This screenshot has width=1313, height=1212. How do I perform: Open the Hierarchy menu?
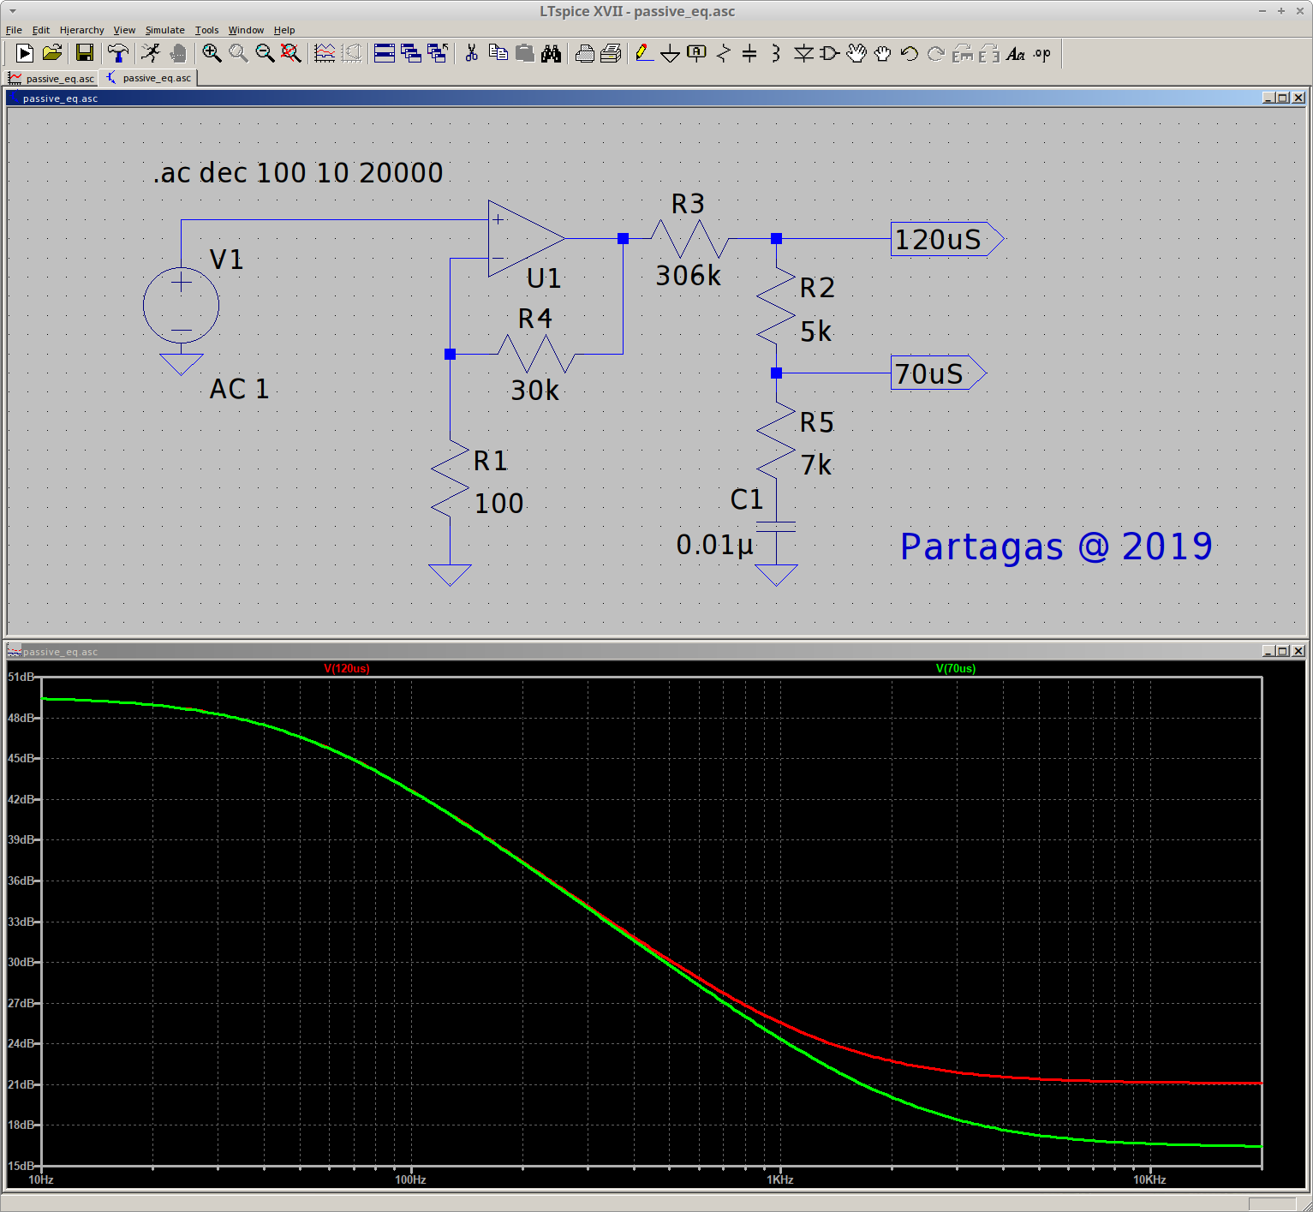coord(81,30)
